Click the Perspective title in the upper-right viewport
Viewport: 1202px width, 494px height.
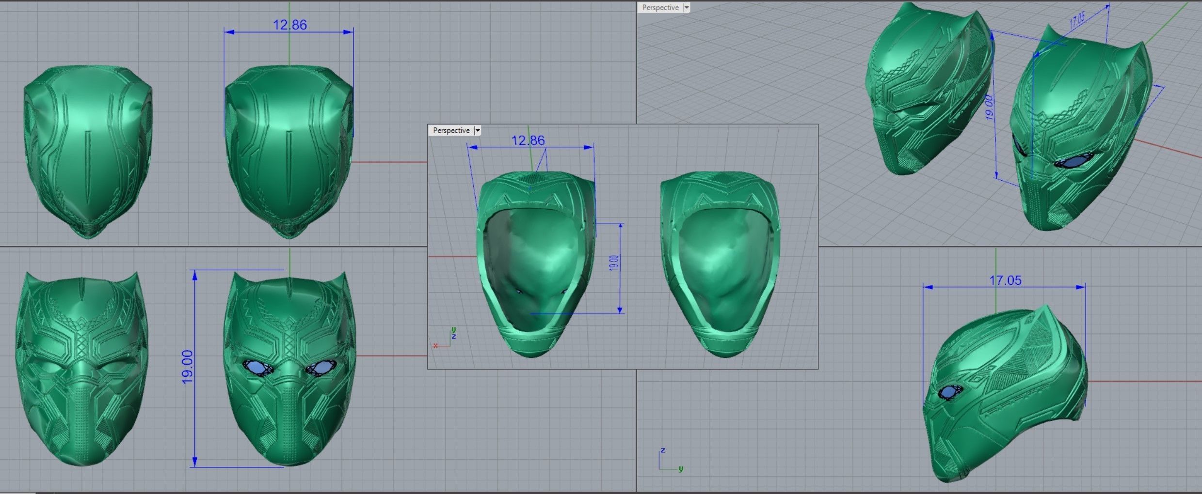click(x=660, y=8)
